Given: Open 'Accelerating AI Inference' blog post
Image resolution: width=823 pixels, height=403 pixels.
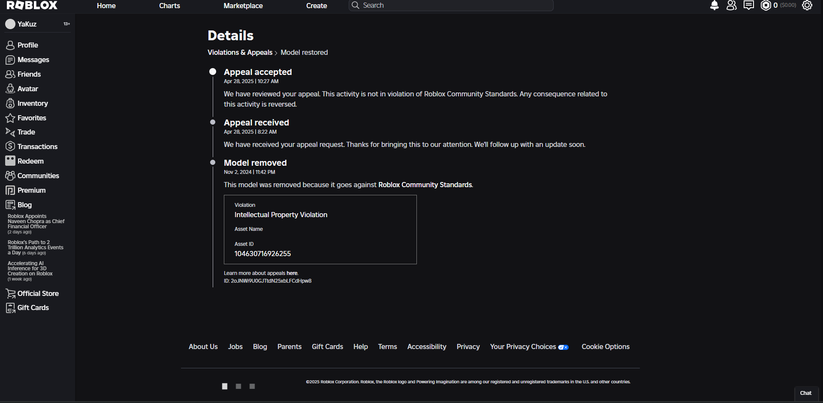Looking at the screenshot, I should 30,271.
